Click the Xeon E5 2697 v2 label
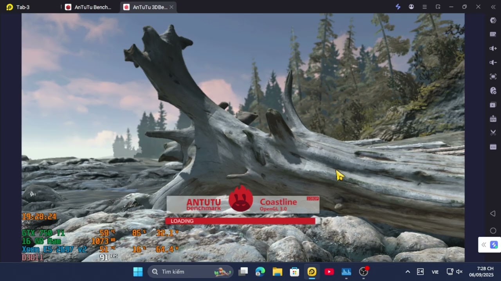Screen dimensions: 501x281 pos(54,249)
